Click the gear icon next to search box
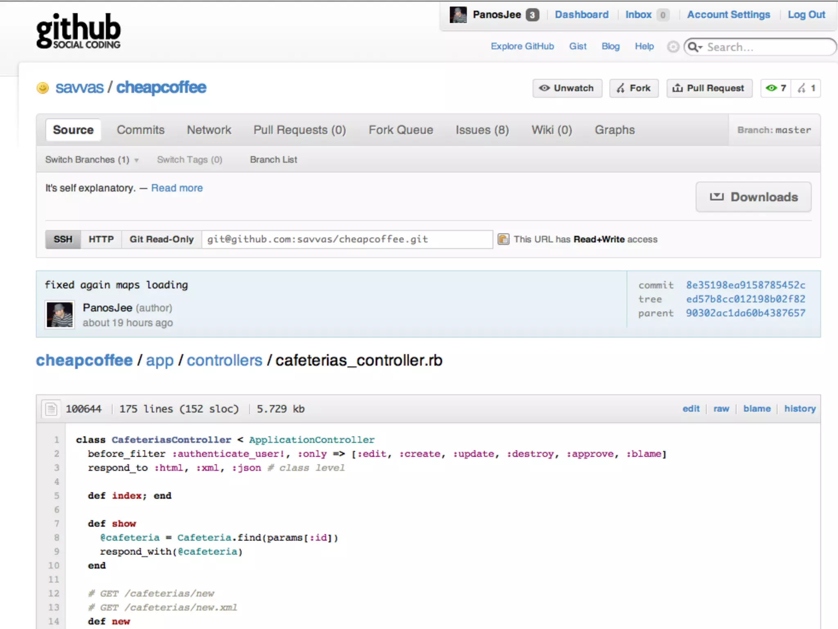The height and width of the screenshot is (629, 838). (673, 47)
